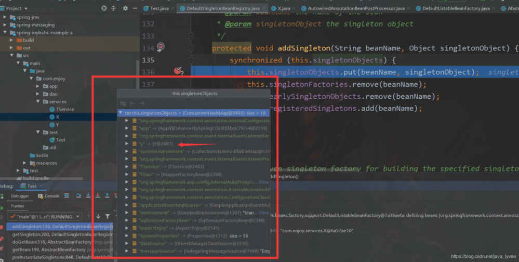Image resolution: width=519 pixels, height=262 pixels.
Task: Click fold marker on line 135 gutter
Action: click(x=191, y=60)
